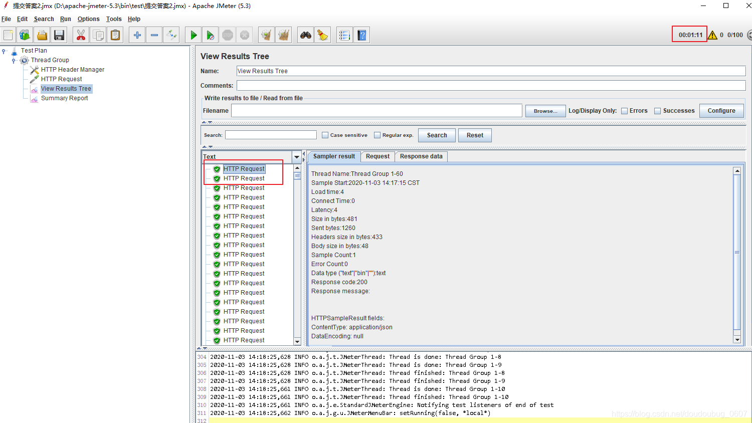The height and width of the screenshot is (423, 752).
Task: Click the 0/100 thread count indicator
Action: pos(735,35)
